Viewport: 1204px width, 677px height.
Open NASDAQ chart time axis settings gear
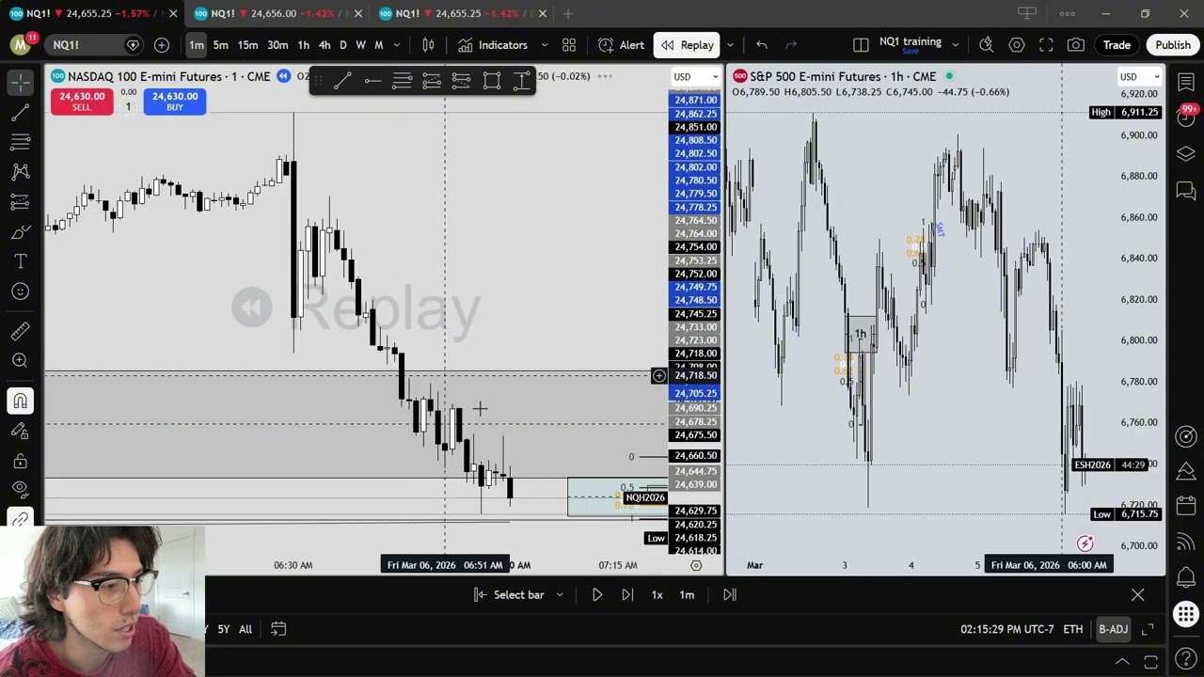pos(696,565)
